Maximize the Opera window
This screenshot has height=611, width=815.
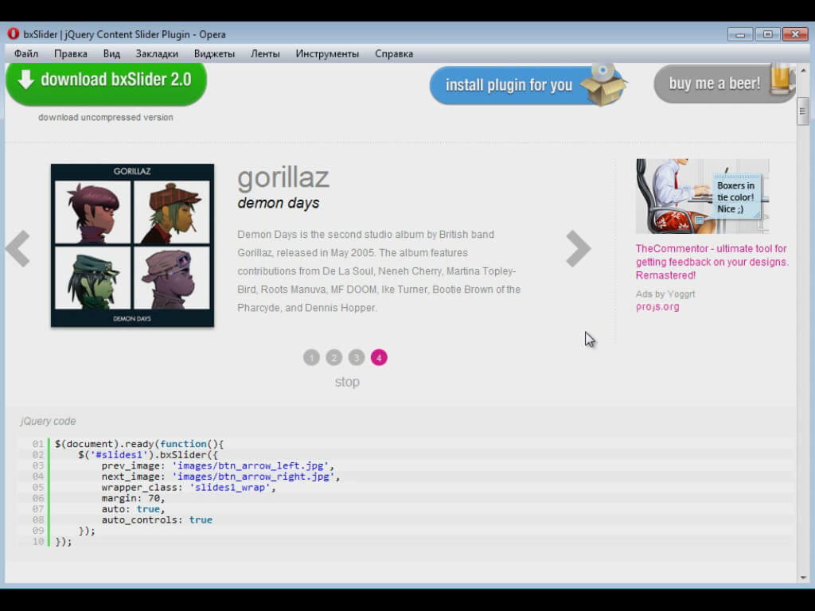pos(768,34)
